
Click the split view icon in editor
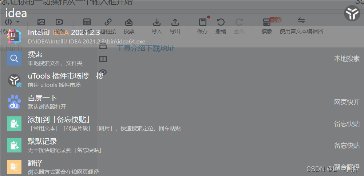click(x=103, y=59)
